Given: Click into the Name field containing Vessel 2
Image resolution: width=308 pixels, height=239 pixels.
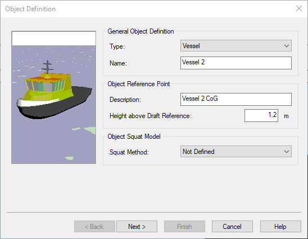Looking at the screenshot, I should click(x=236, y=63).
